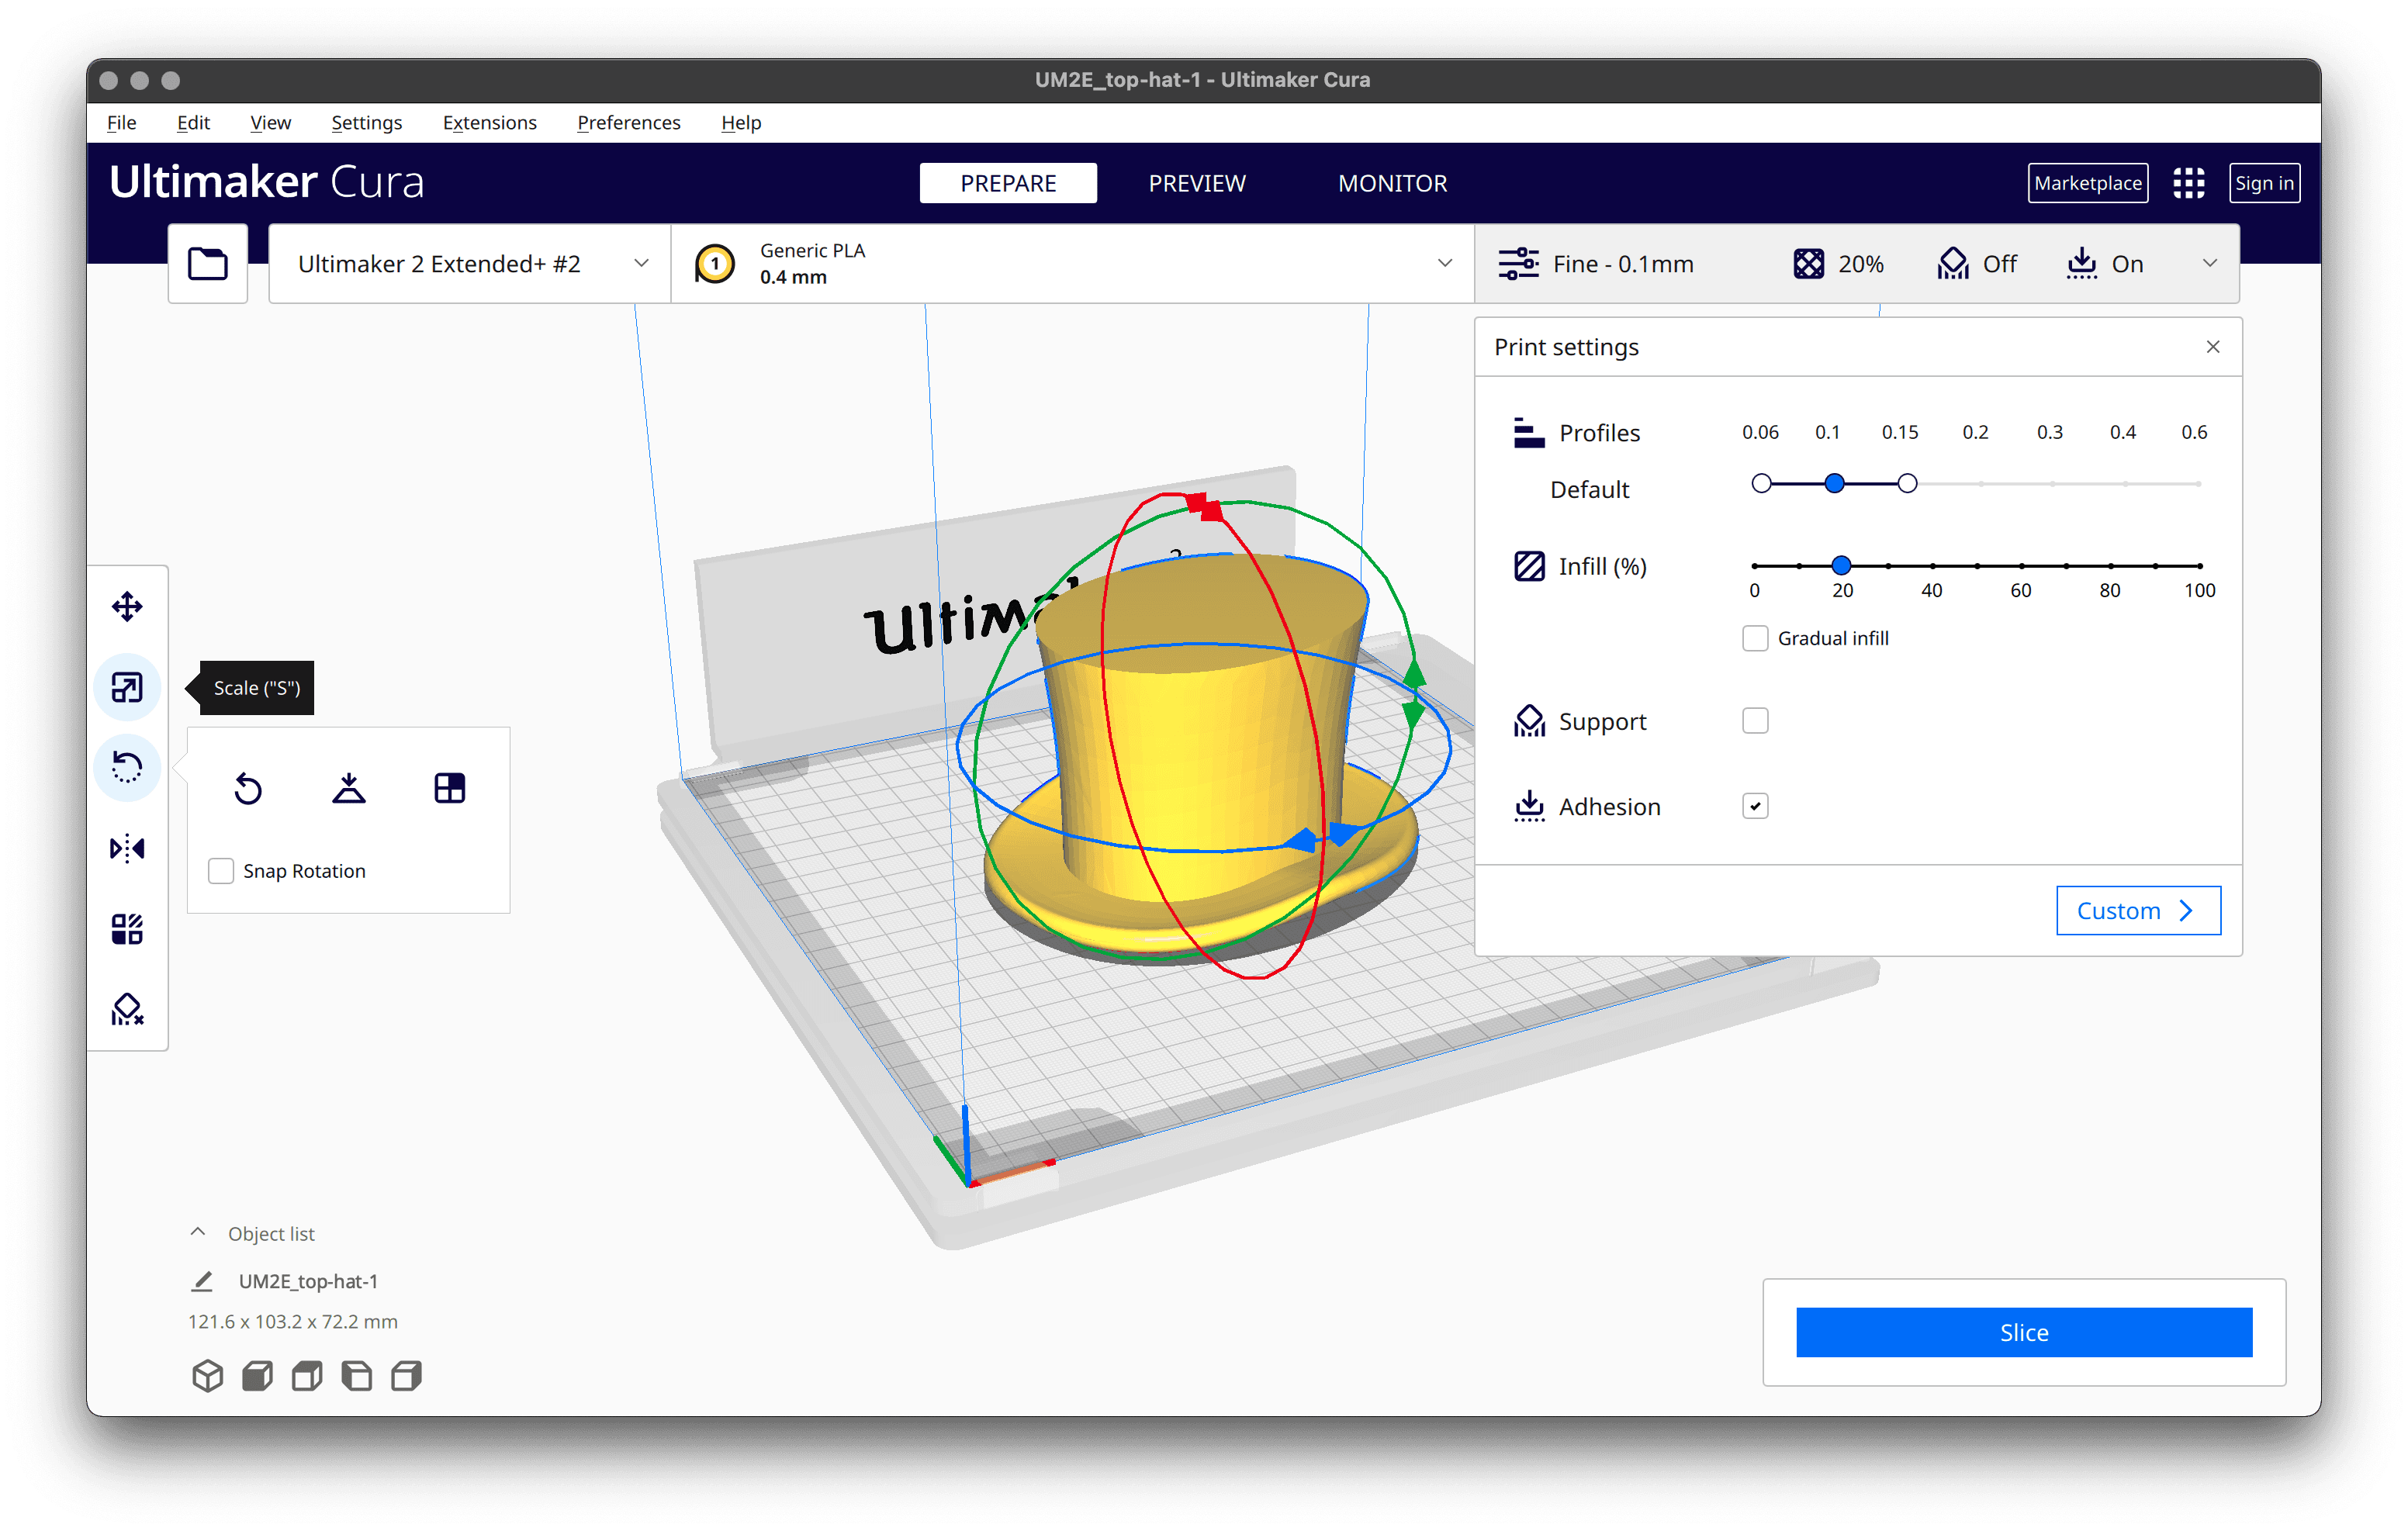The image size is (2408, 1531).
Task: Collapse the Object list expander
Action: (x=198, y=1233)
